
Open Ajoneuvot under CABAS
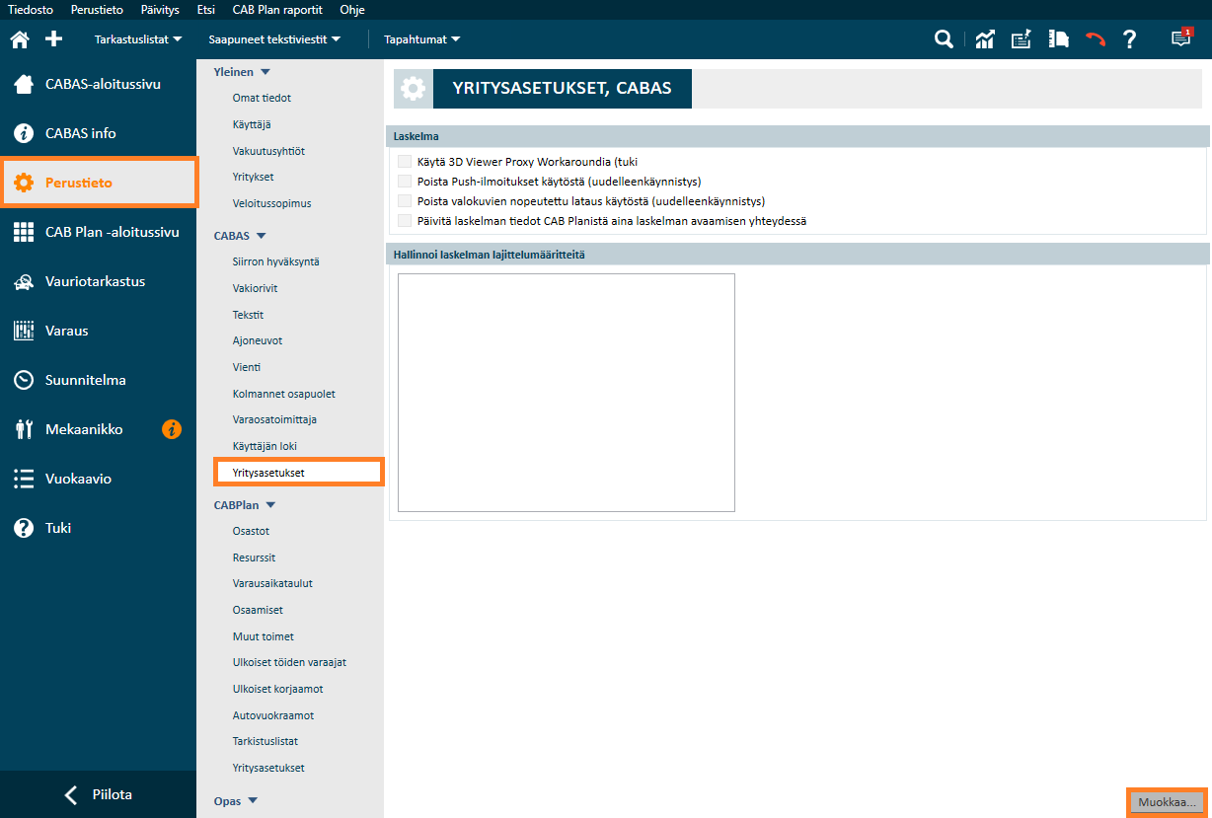pos(258,340)
